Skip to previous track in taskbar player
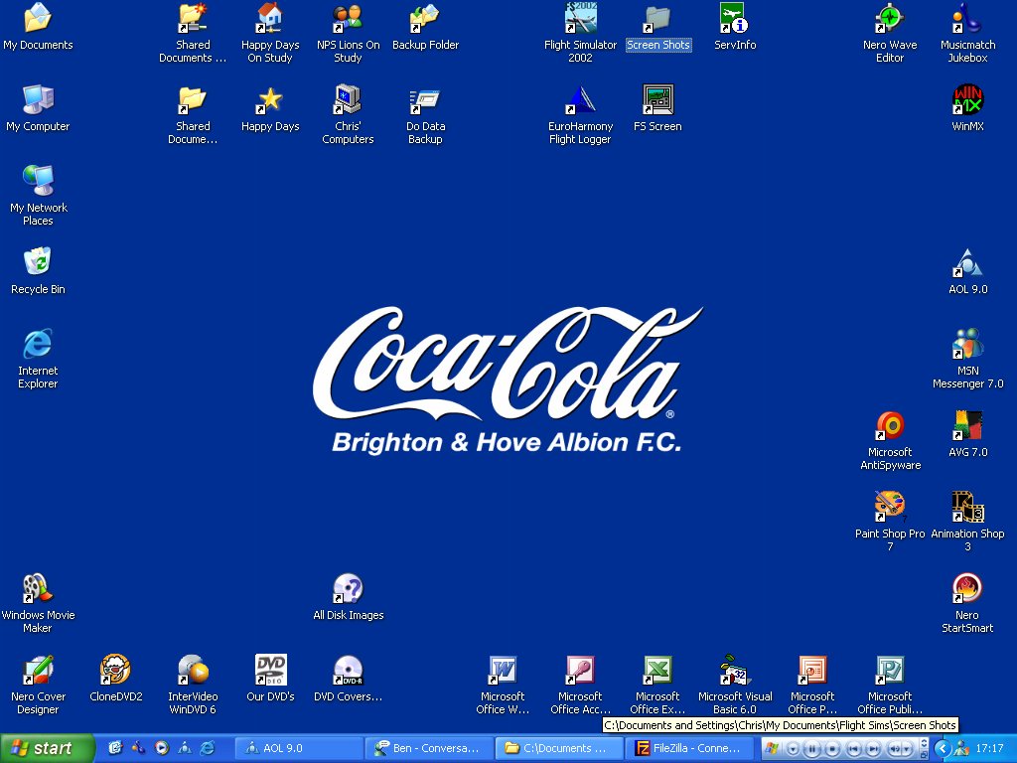The height and width of the screenshot is (763, 1017). click(853, 749)
